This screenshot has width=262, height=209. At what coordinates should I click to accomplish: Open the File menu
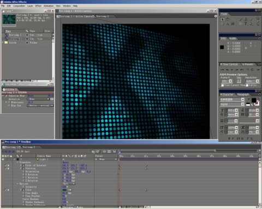click(3, 6)
